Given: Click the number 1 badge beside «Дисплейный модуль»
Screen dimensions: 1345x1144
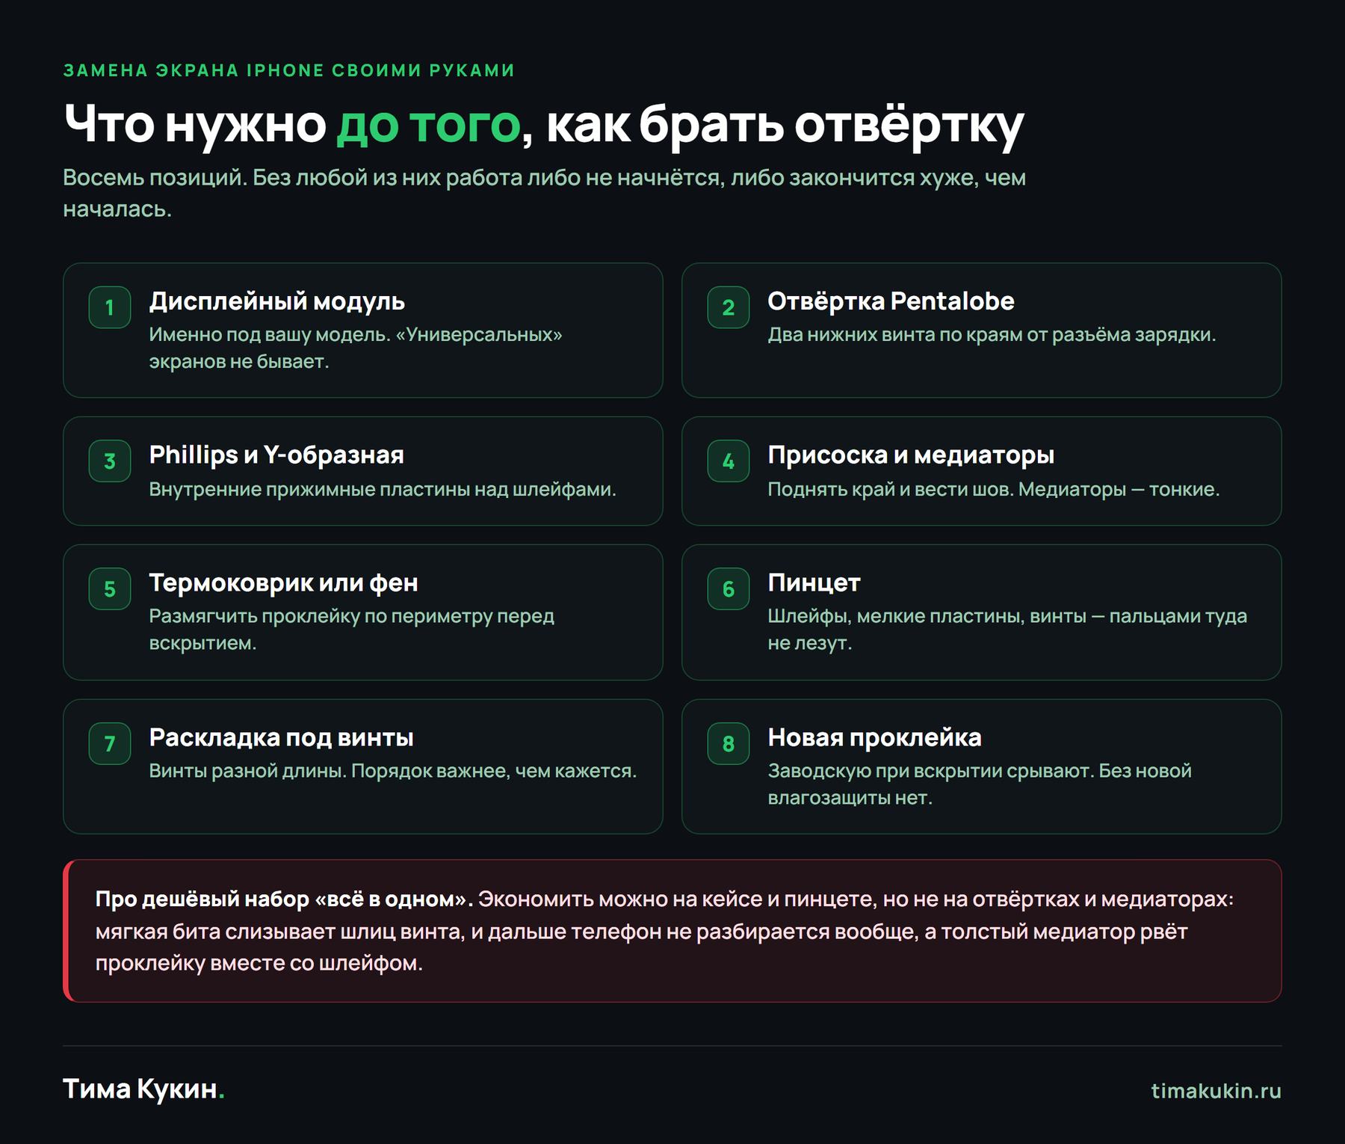Looking at the screenshot, I should point(110,307).
